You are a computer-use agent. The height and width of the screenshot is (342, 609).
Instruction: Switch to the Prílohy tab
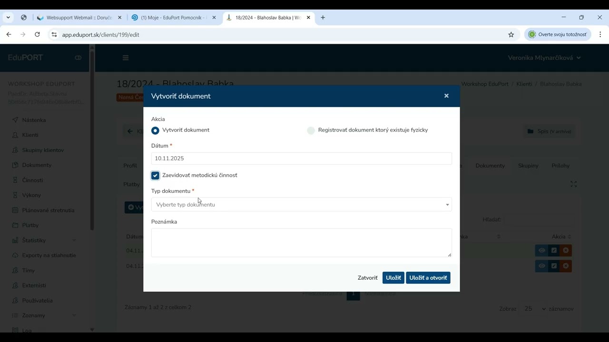tap(560, 166)
